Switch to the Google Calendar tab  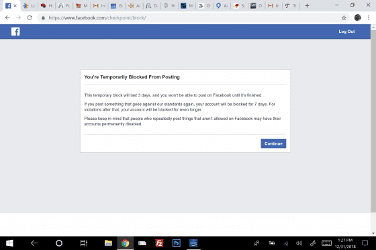click(117, 6)
